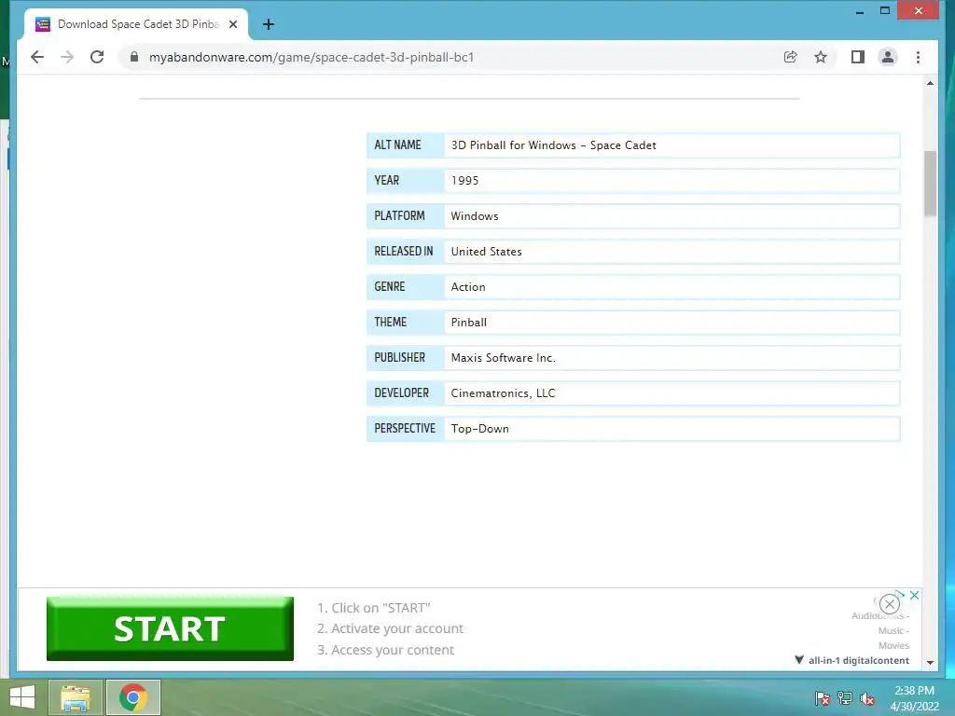Open the Windows Start button
This screenshot has height=716, width=955.
[22, 697]
